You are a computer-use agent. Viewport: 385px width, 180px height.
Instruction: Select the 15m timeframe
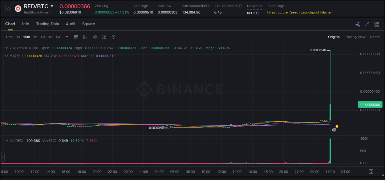pyautogui.click(x=26, y=37)
